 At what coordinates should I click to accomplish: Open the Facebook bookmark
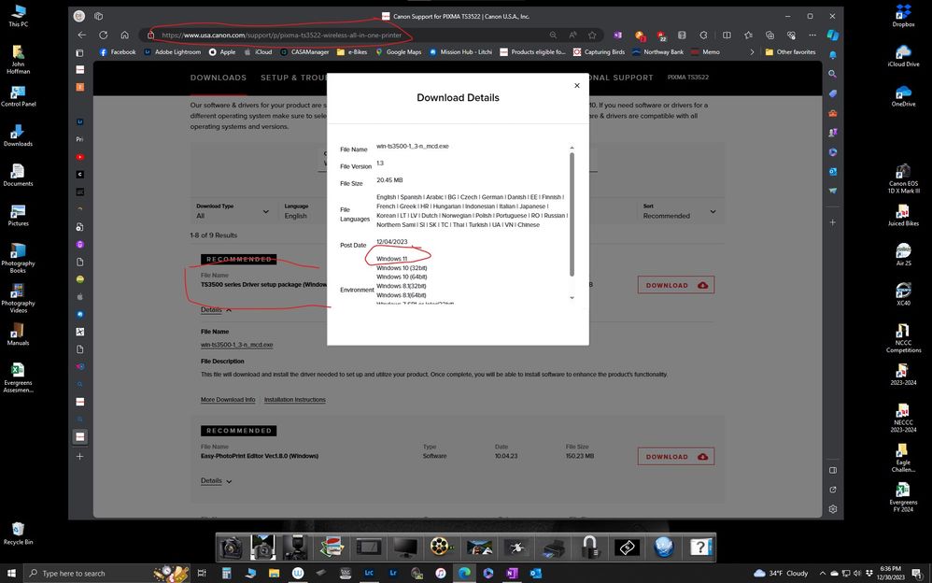tap(118, 52)
